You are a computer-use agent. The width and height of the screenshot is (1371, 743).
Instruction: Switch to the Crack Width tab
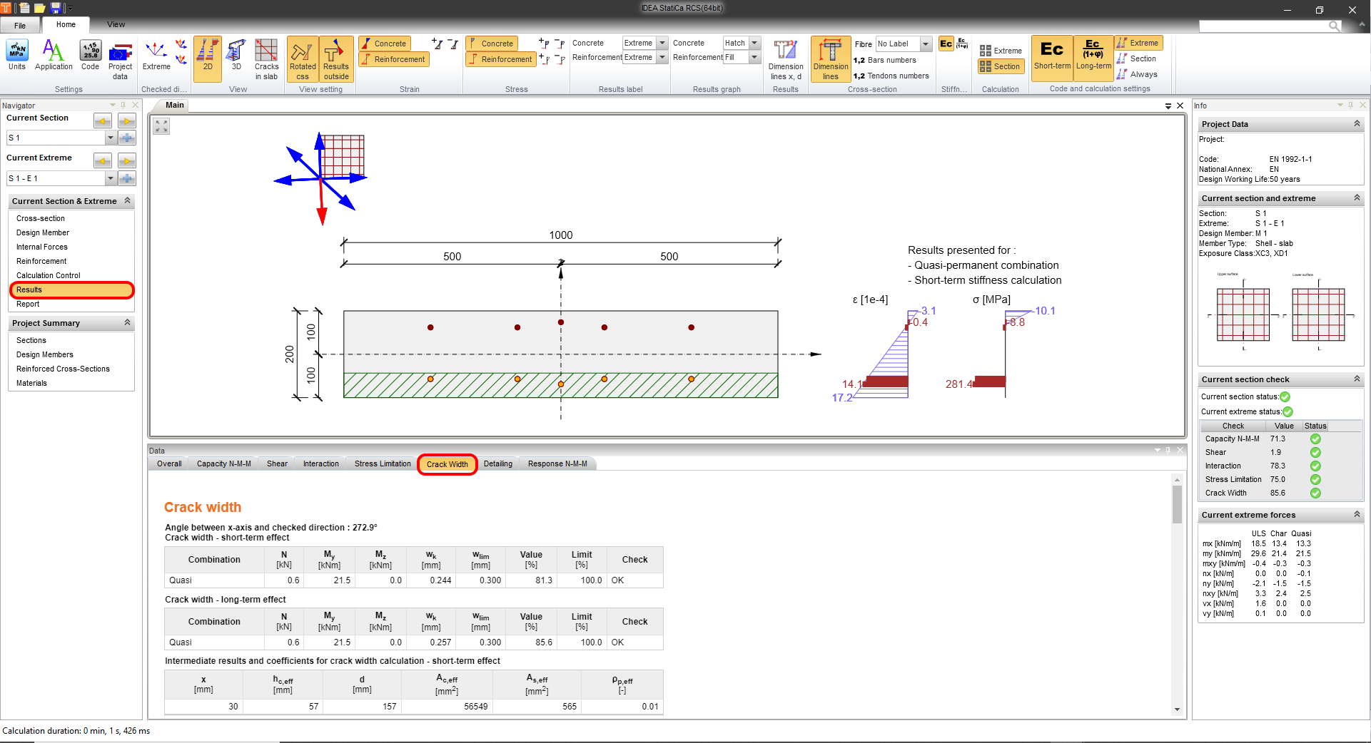click(x=447, y=463)
